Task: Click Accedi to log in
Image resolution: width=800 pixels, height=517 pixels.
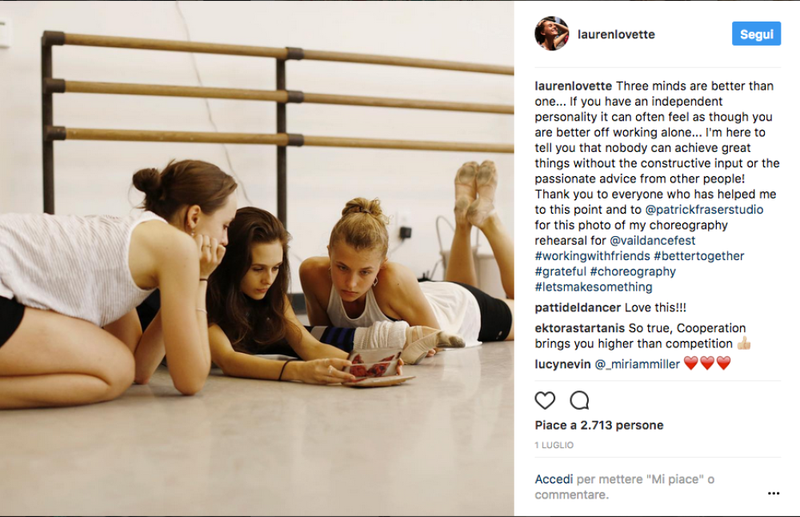Action: pyautogui.click(x=554, y=479)
